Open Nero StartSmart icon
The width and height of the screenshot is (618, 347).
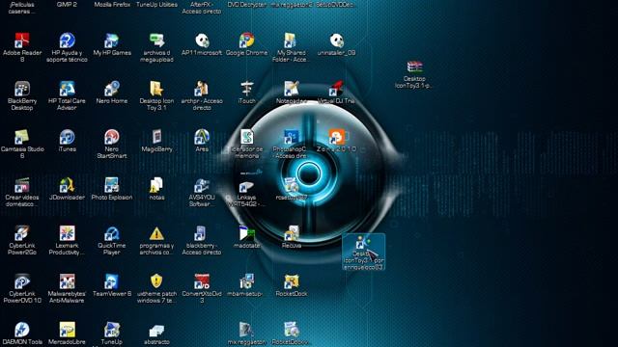click(112, 137)
